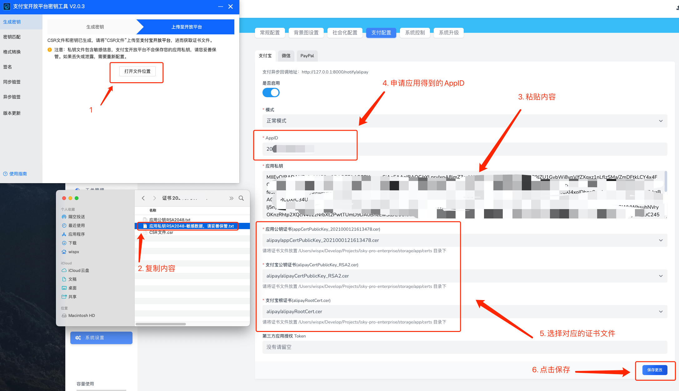Image resolution: width=679 pixels, height=391 pixels.
Task: Click the yellow minimize dot of Finder
Action: point(70,198)
